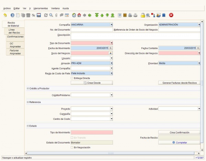Open the Almacén dropdown showing PRV-ADM

[111, 63]
